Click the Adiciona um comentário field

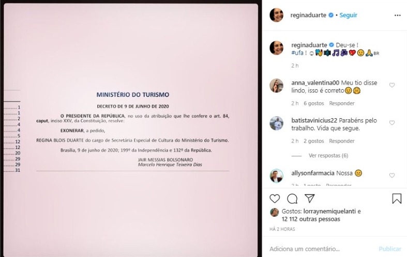(x=322, y=249)
